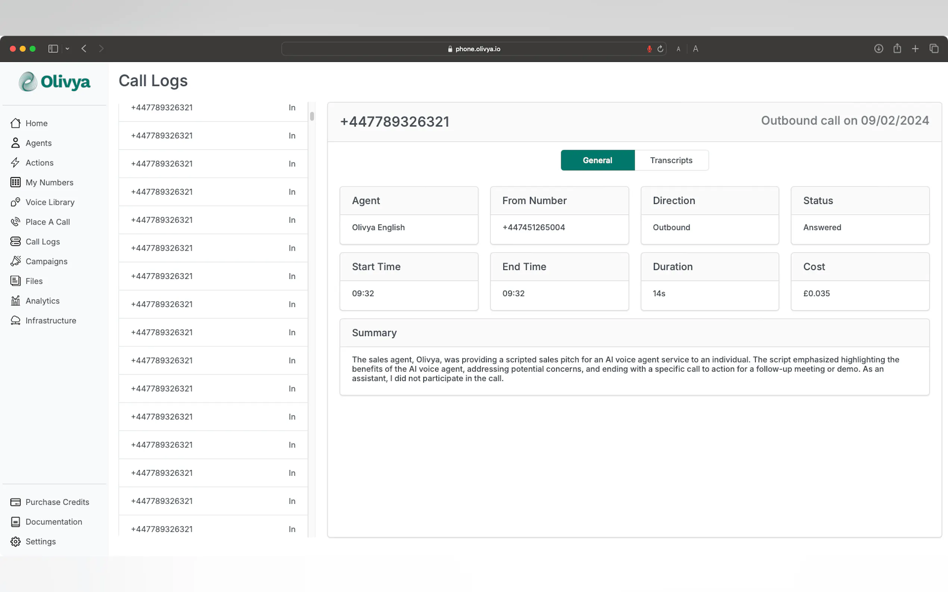Screen dimensions: 948x592
Task: Open Campaigns via its megaphone icon
Action: click(15, 261)
